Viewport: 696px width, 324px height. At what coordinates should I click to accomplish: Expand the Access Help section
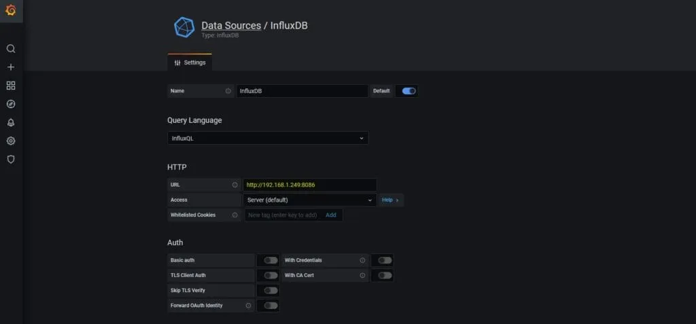391,200
